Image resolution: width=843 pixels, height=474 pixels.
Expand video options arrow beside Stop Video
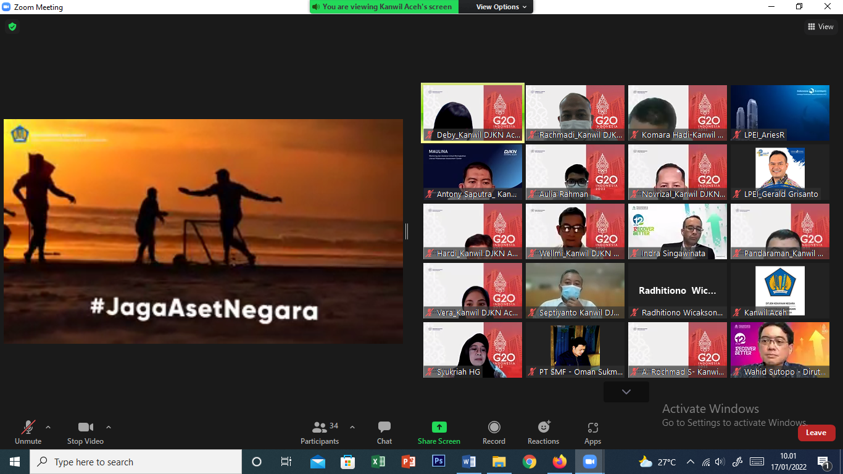pyautogui.click(x=109, y=427)
